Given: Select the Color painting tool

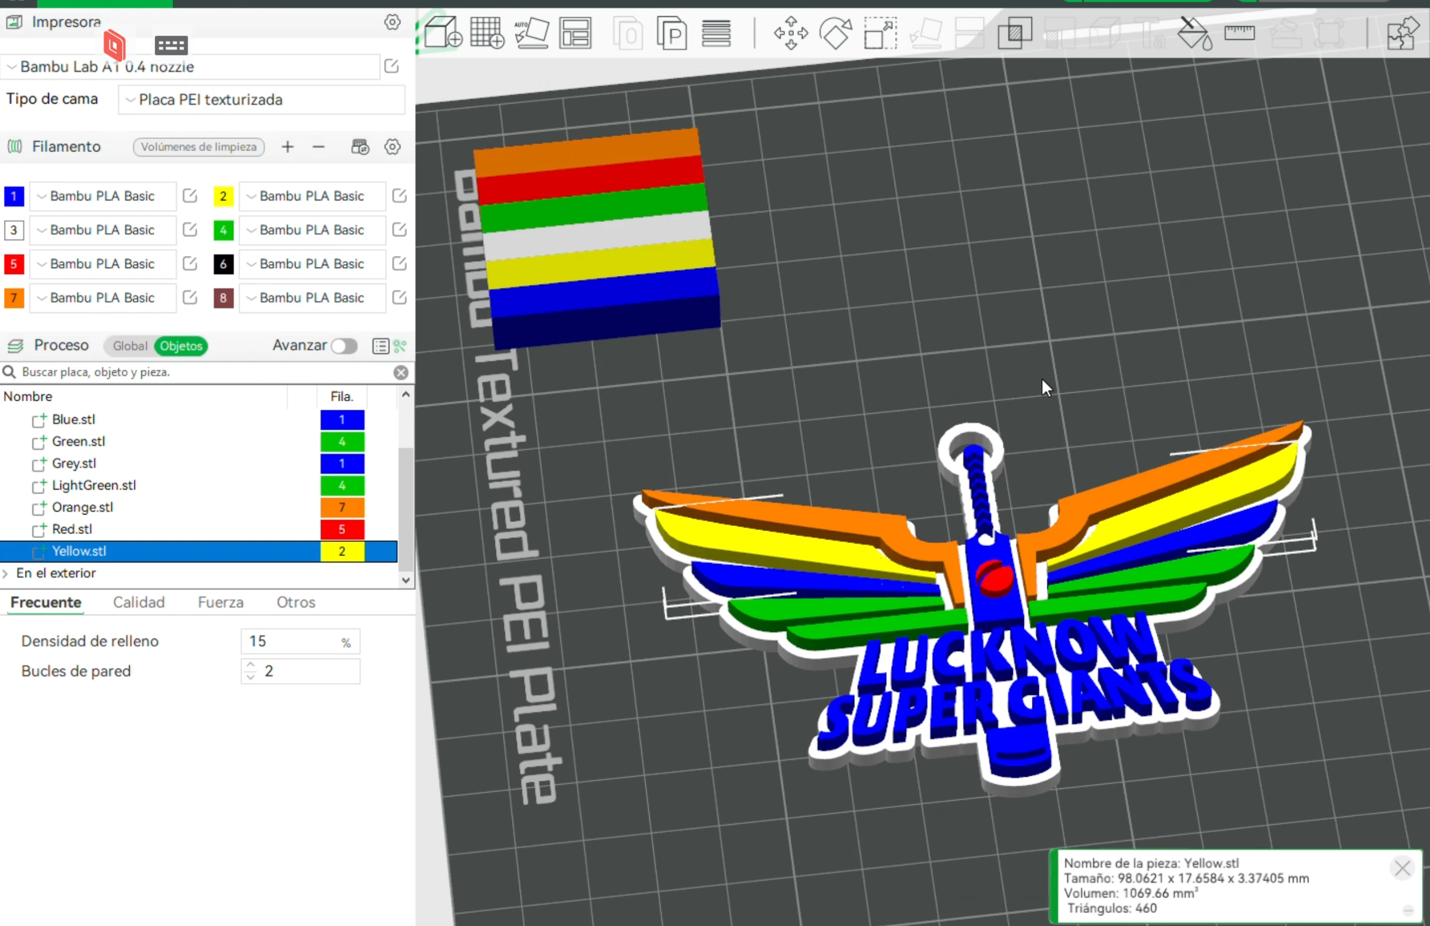Looking at the screenshot, I should pos(1194,33).
